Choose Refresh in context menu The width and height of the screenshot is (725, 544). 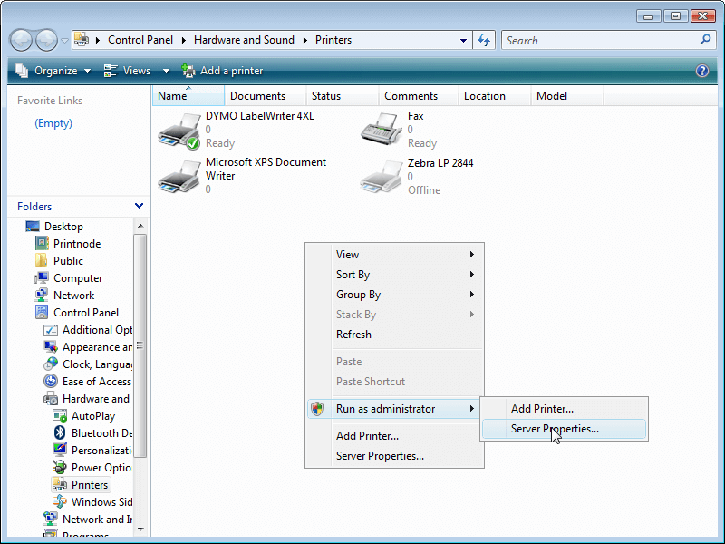coord(394,335)
